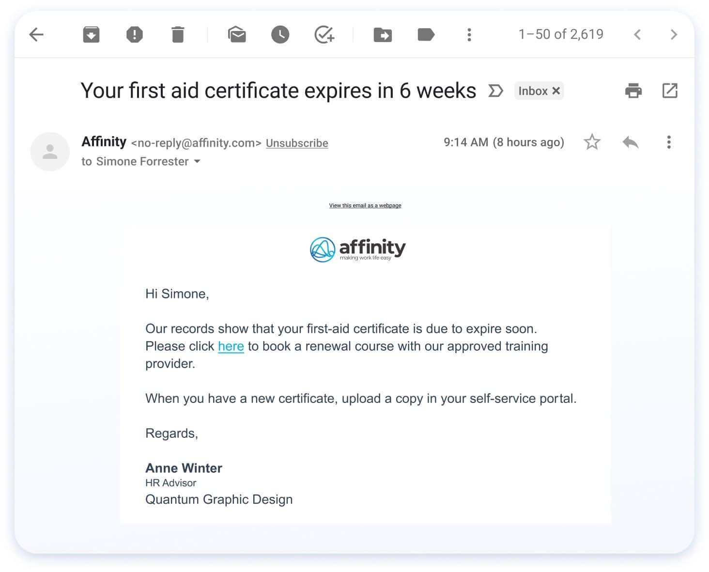Go back to the inbox list
This screenshot has width=709, height=572.
pos(36,34)
